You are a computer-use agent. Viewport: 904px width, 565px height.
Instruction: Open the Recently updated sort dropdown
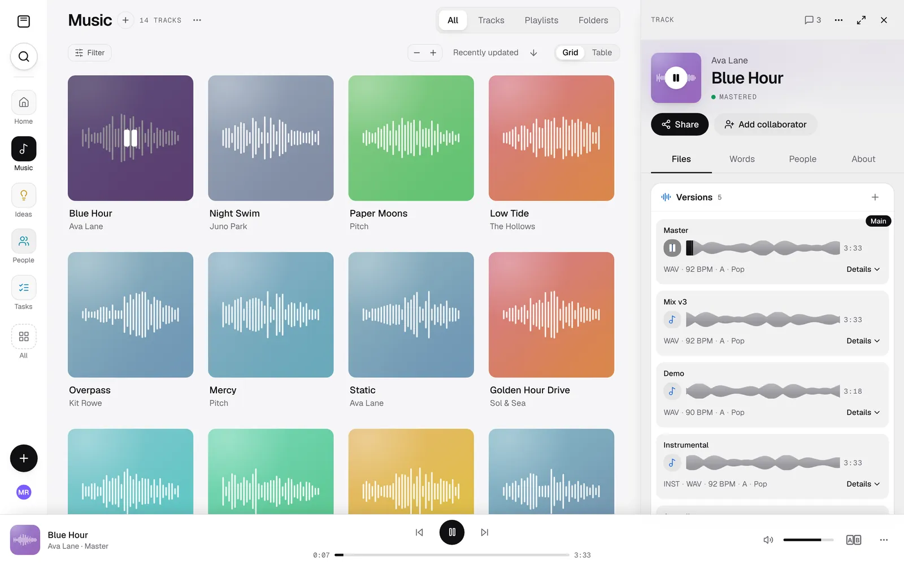[x=485, y=53]
